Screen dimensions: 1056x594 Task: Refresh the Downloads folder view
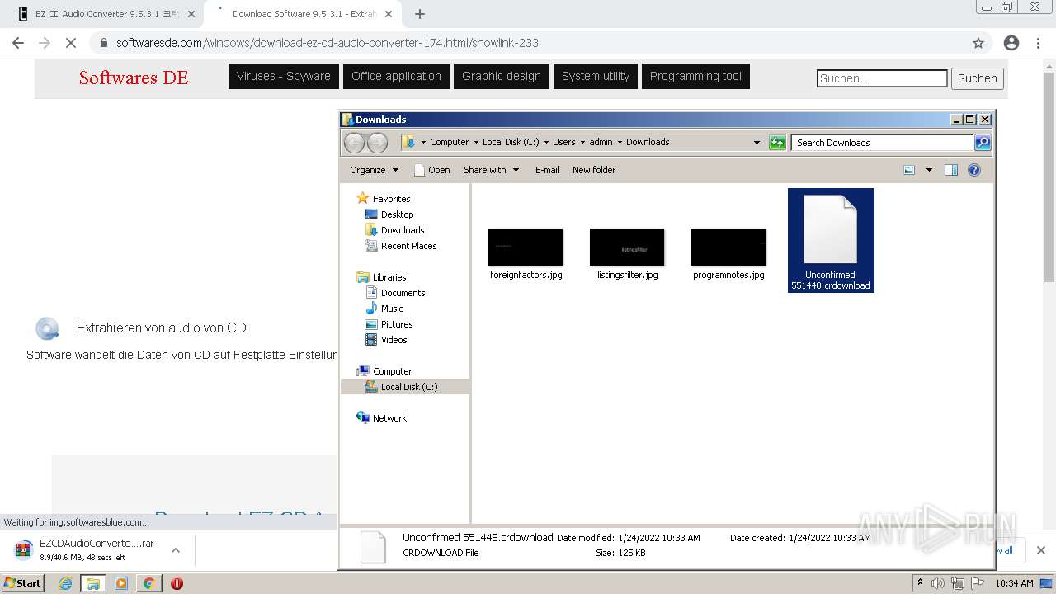777,143
